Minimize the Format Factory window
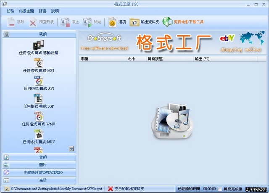Image resolution: width=269 pixels, height=193 pixels. pos(248,5)
